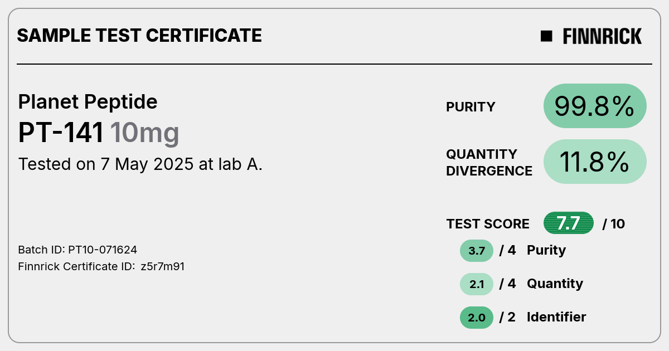Click the FINNRICK brand name
The height and width of the screenshot is (351, 669).
tap(602, 36)
